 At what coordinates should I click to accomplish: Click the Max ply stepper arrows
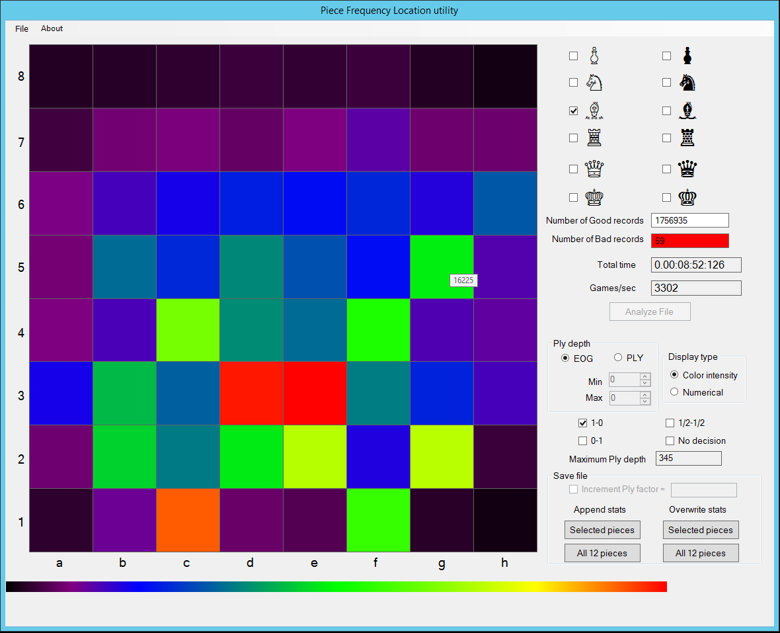[x=645, y=398]
